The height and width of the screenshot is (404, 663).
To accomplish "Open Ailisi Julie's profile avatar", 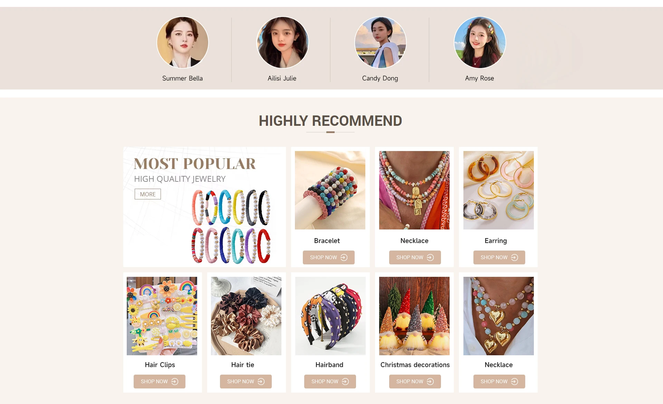I will (x=282, y=43).
